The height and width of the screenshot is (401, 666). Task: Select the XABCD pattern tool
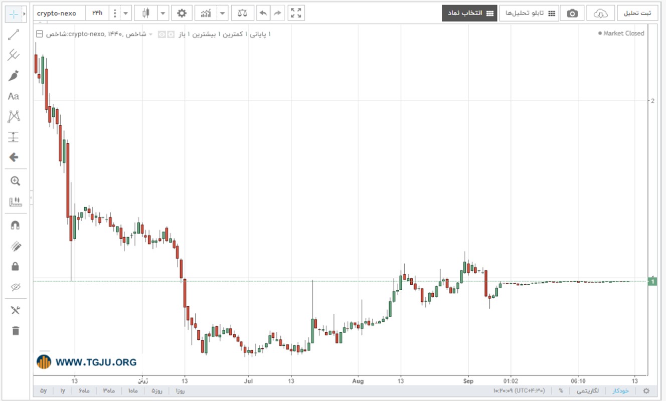click(x=14, y=116)
